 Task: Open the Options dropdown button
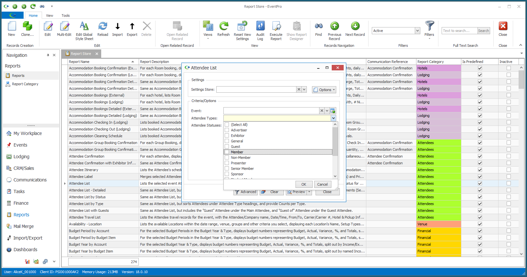pos(324,90)
